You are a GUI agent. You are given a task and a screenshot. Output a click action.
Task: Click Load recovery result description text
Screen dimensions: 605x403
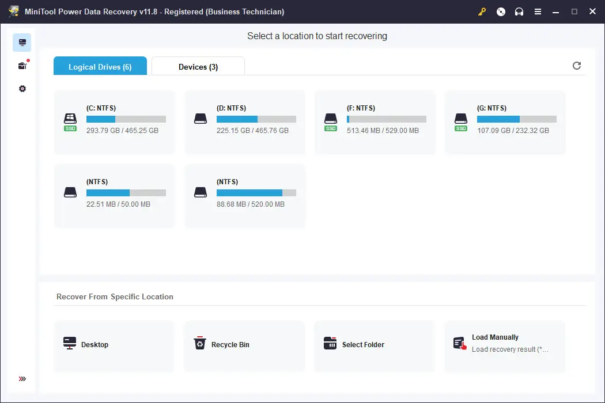pyautogui.click(x=510, y=349)
